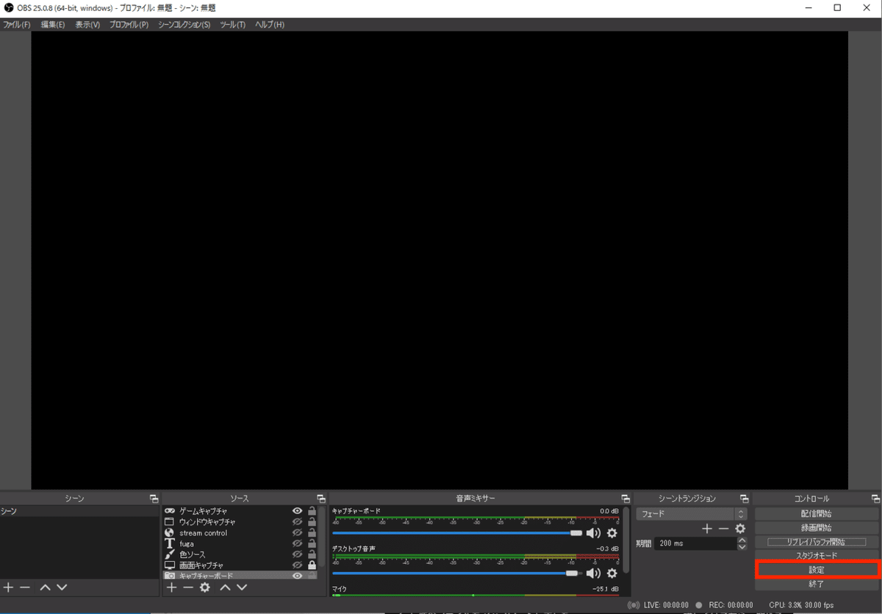Click 終了 exit button
The height and width of the screenshot is (614, 882).
coord(816,584)
